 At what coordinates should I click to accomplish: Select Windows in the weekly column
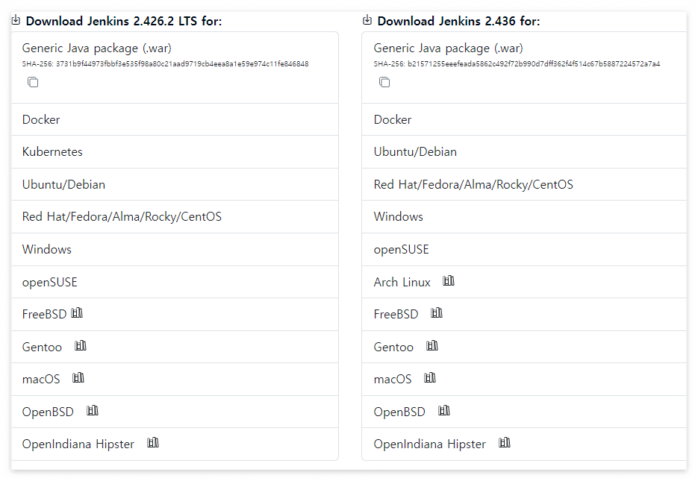pos(524,216)
